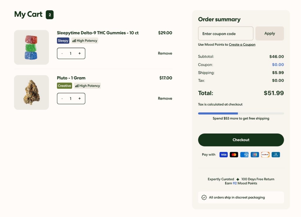
Task: Increase Sleepytime Gummies quantity with plus
Action: [79, 53]
